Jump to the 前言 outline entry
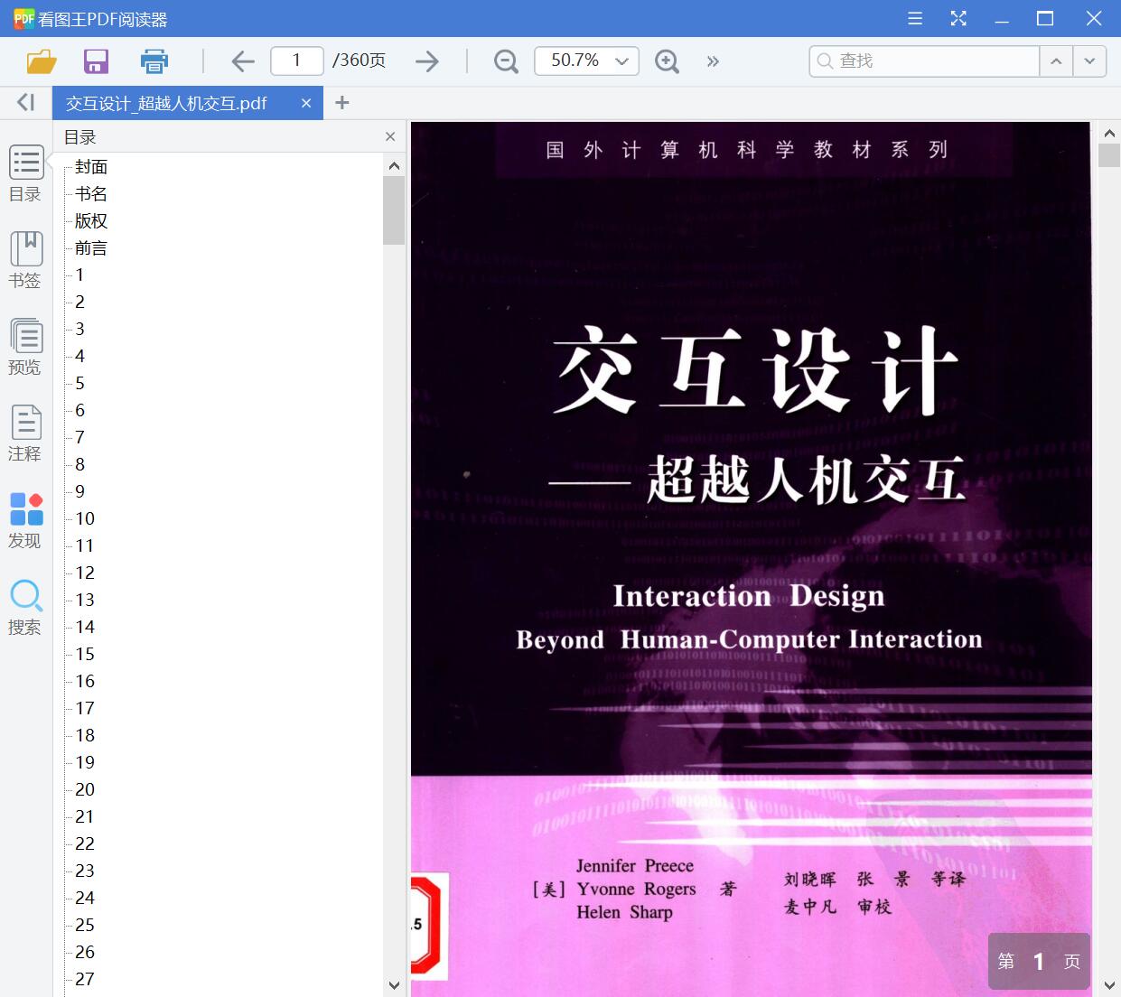This screenshot has height=997, width=1121. click(x=91, y=248)
